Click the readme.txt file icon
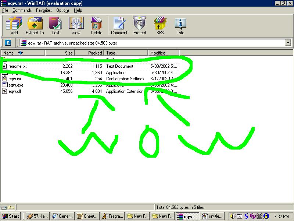The height and width of the screenshot is (221, 294). pos(5,66)
